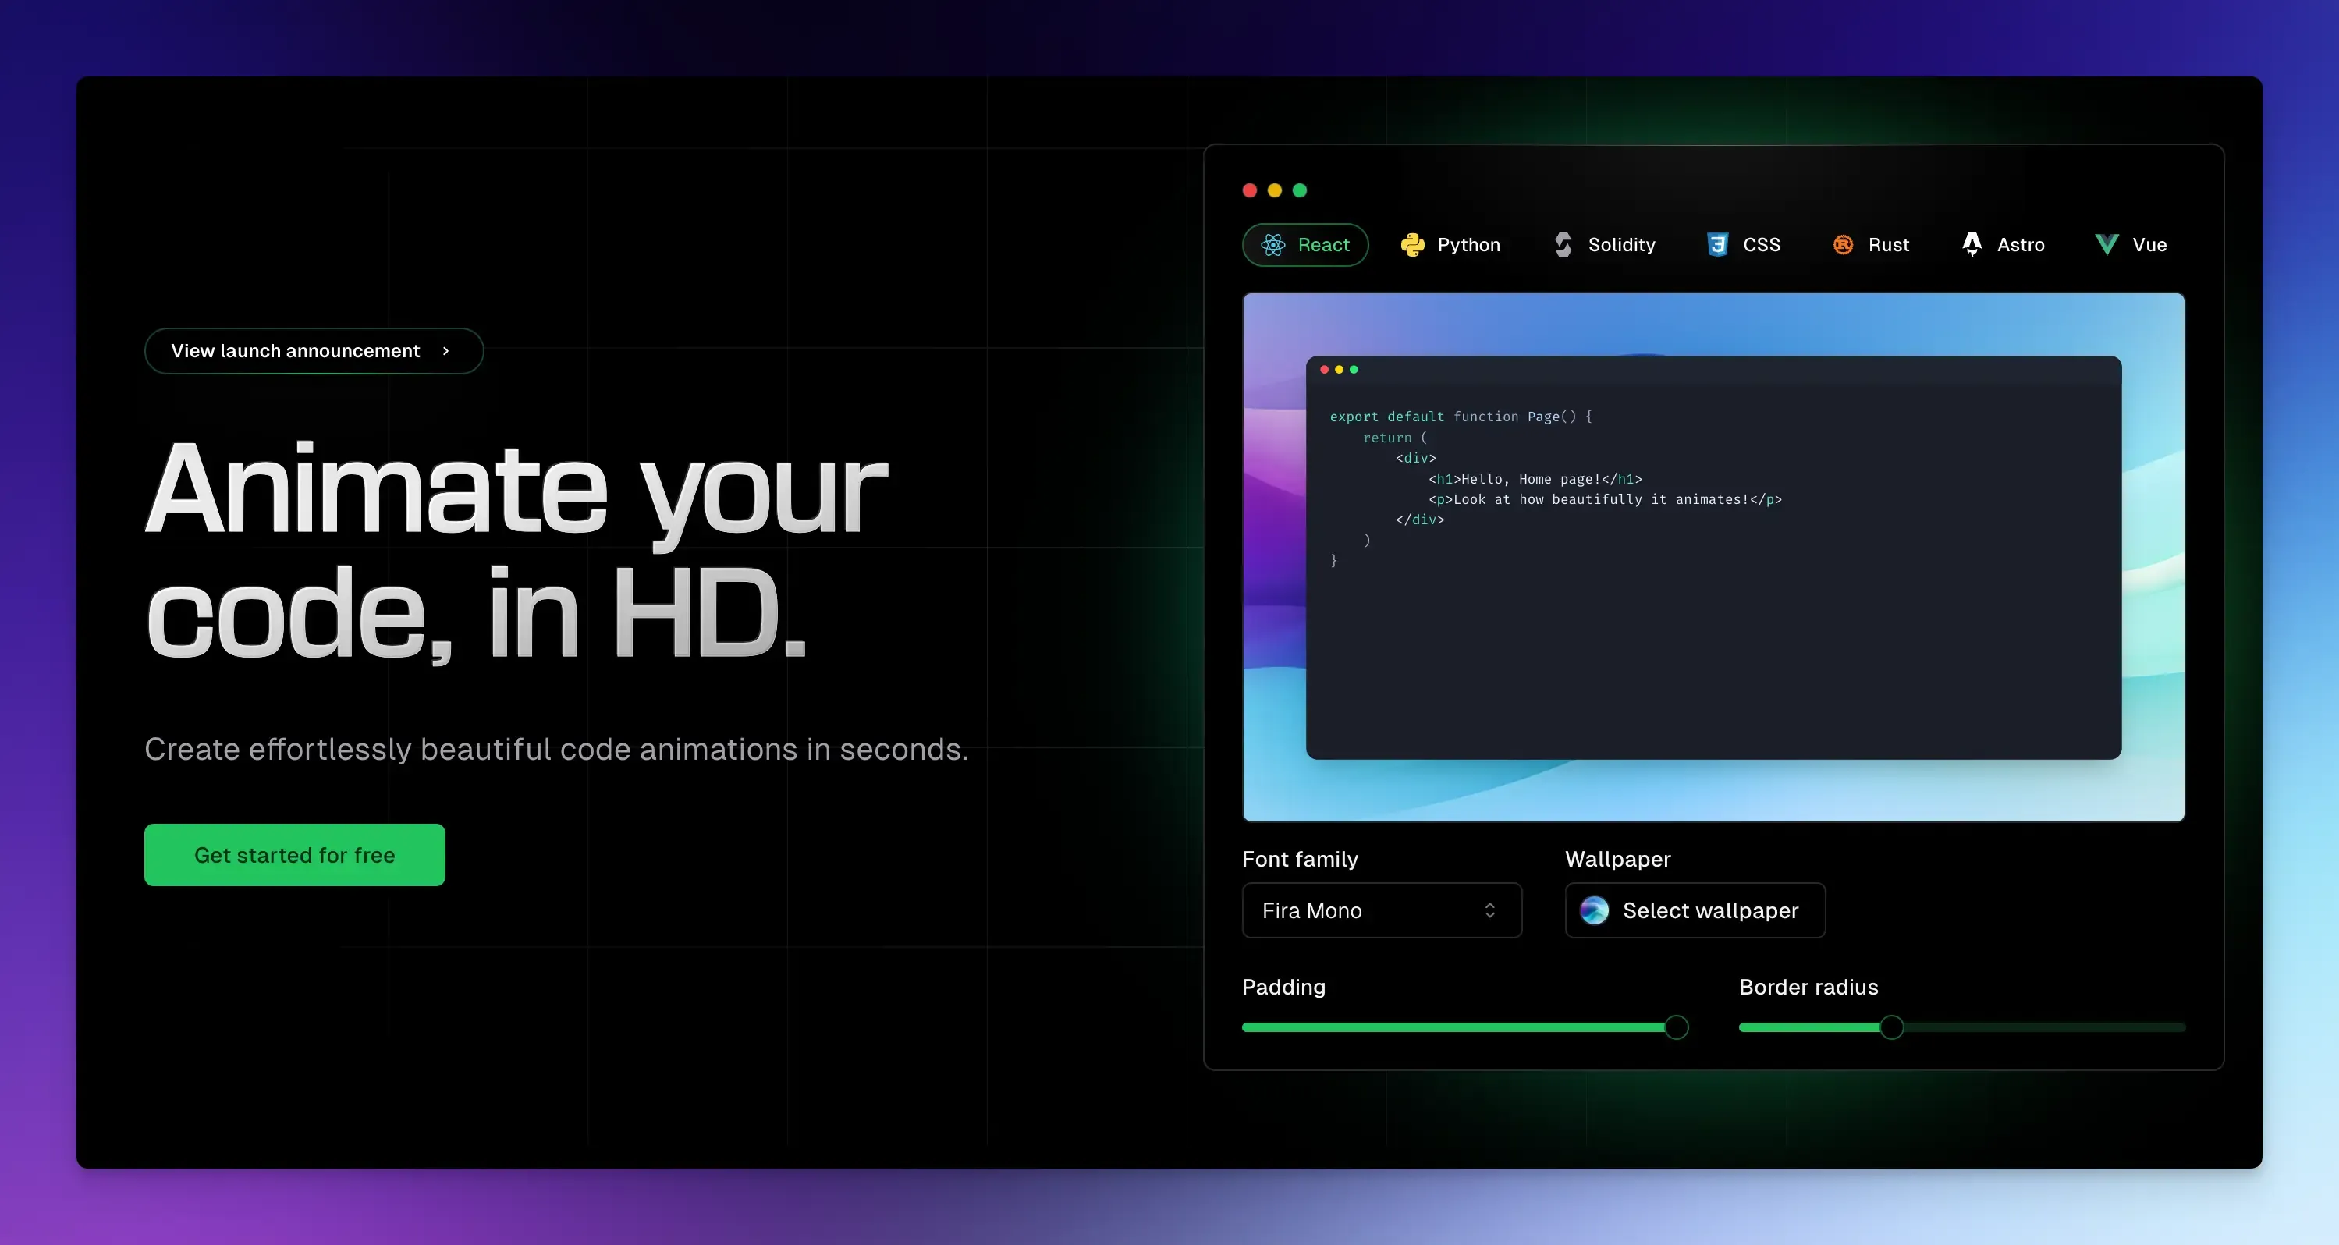The width and height of the screenshot is (2339, 1245).
Task: Click the Border radius slider handle
Action: (1891, 1027)
